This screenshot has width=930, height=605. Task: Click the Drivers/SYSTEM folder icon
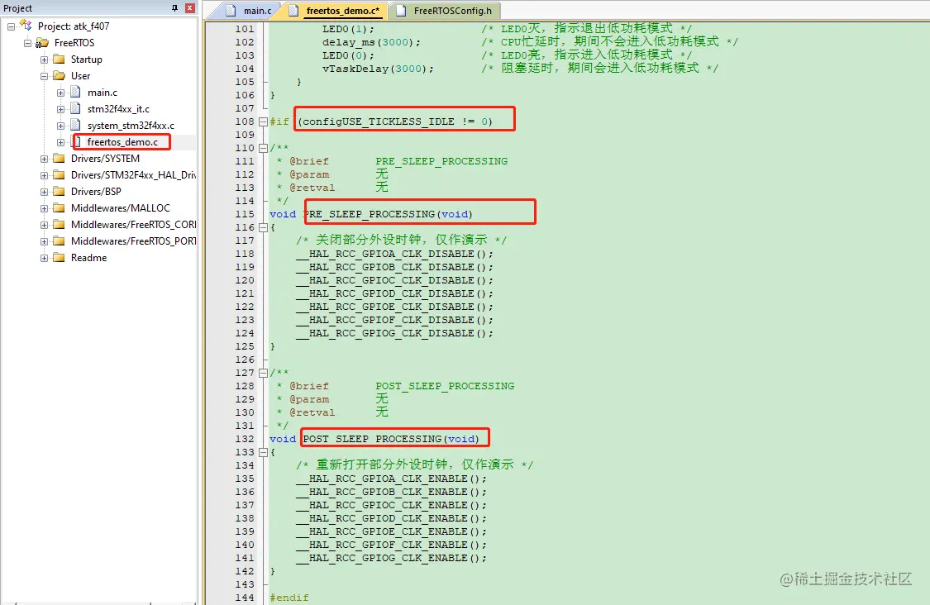click(59, 159)
